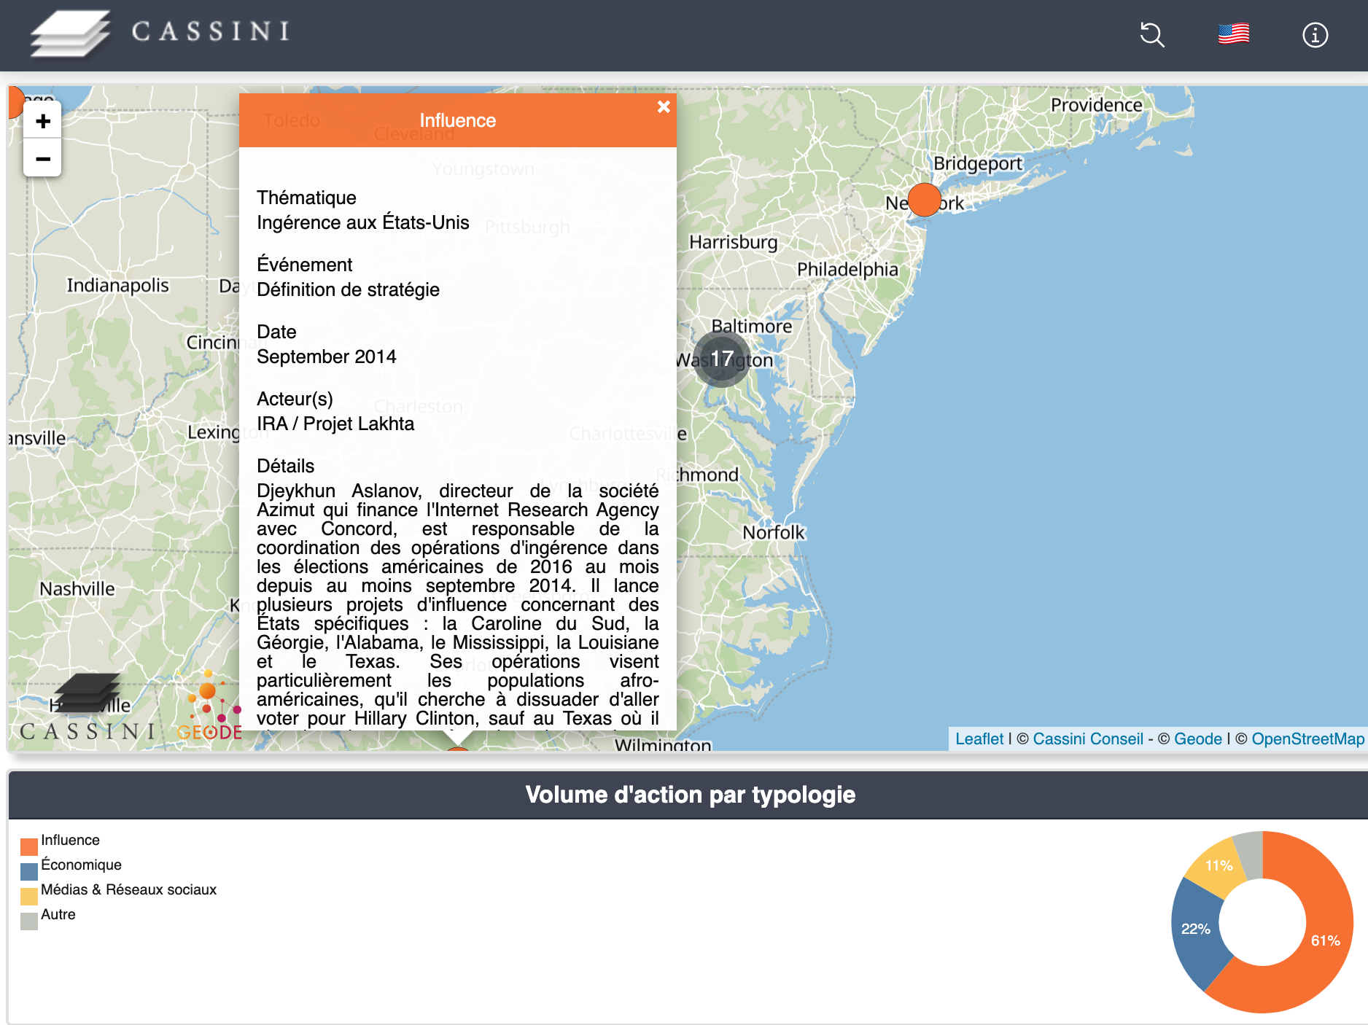Click the Cassini logo in the header
The width and height of the screenshot is (1368, 1025).
tap(160, 33)
